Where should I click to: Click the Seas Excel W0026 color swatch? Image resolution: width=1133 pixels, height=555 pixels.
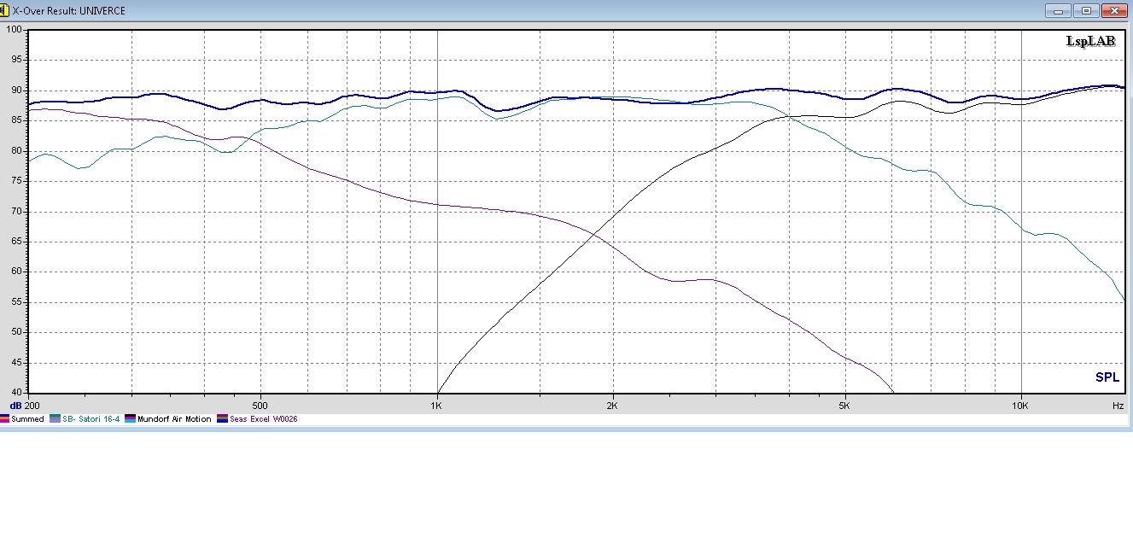223,419
